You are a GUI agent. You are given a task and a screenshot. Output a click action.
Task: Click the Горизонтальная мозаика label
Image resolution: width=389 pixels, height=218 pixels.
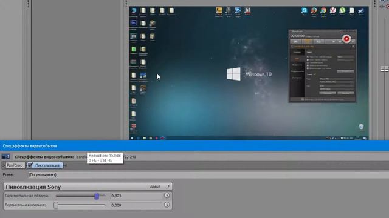coord(27,196)
